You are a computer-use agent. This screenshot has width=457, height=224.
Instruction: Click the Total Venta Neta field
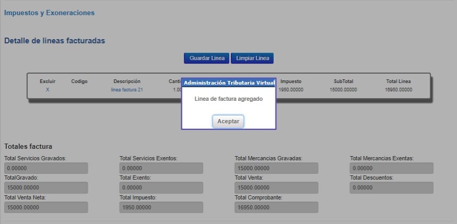coord(46,207)
